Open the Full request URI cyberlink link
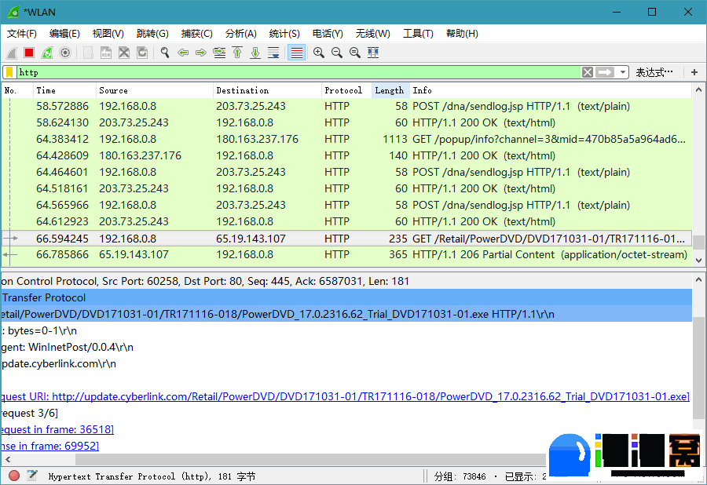This screenshot has width=707, height=485. pyautogui.click(x=345, y=397)
